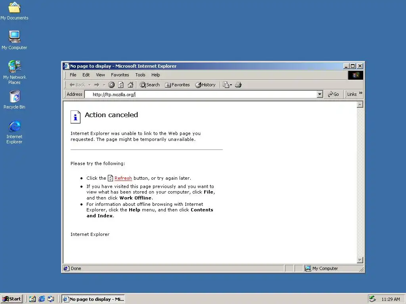
Task: Select the Recycle Bin desktop icon
Action: (x=14, y=99)
